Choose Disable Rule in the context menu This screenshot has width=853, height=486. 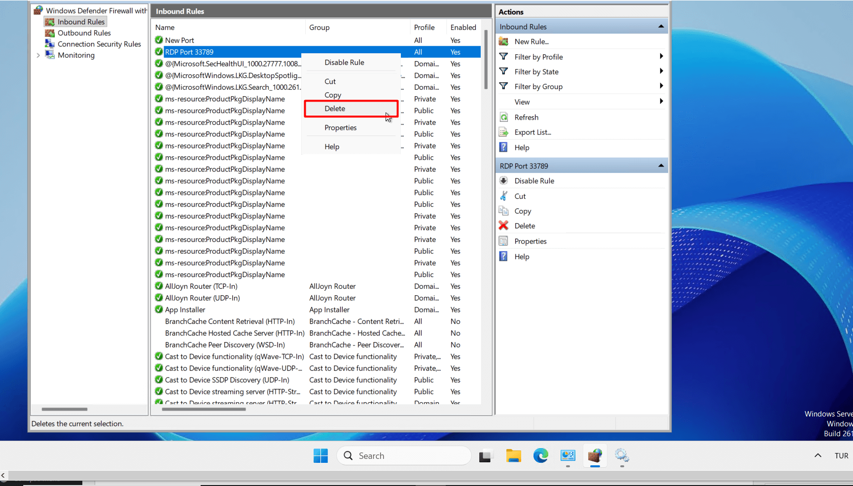click(344, 63)
